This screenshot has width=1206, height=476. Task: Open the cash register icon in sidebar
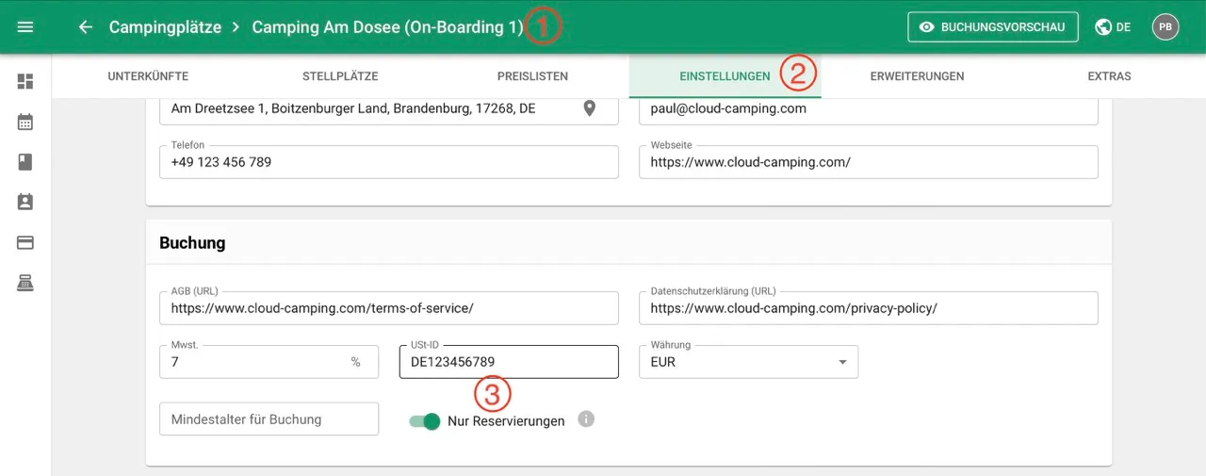point(25,283)
